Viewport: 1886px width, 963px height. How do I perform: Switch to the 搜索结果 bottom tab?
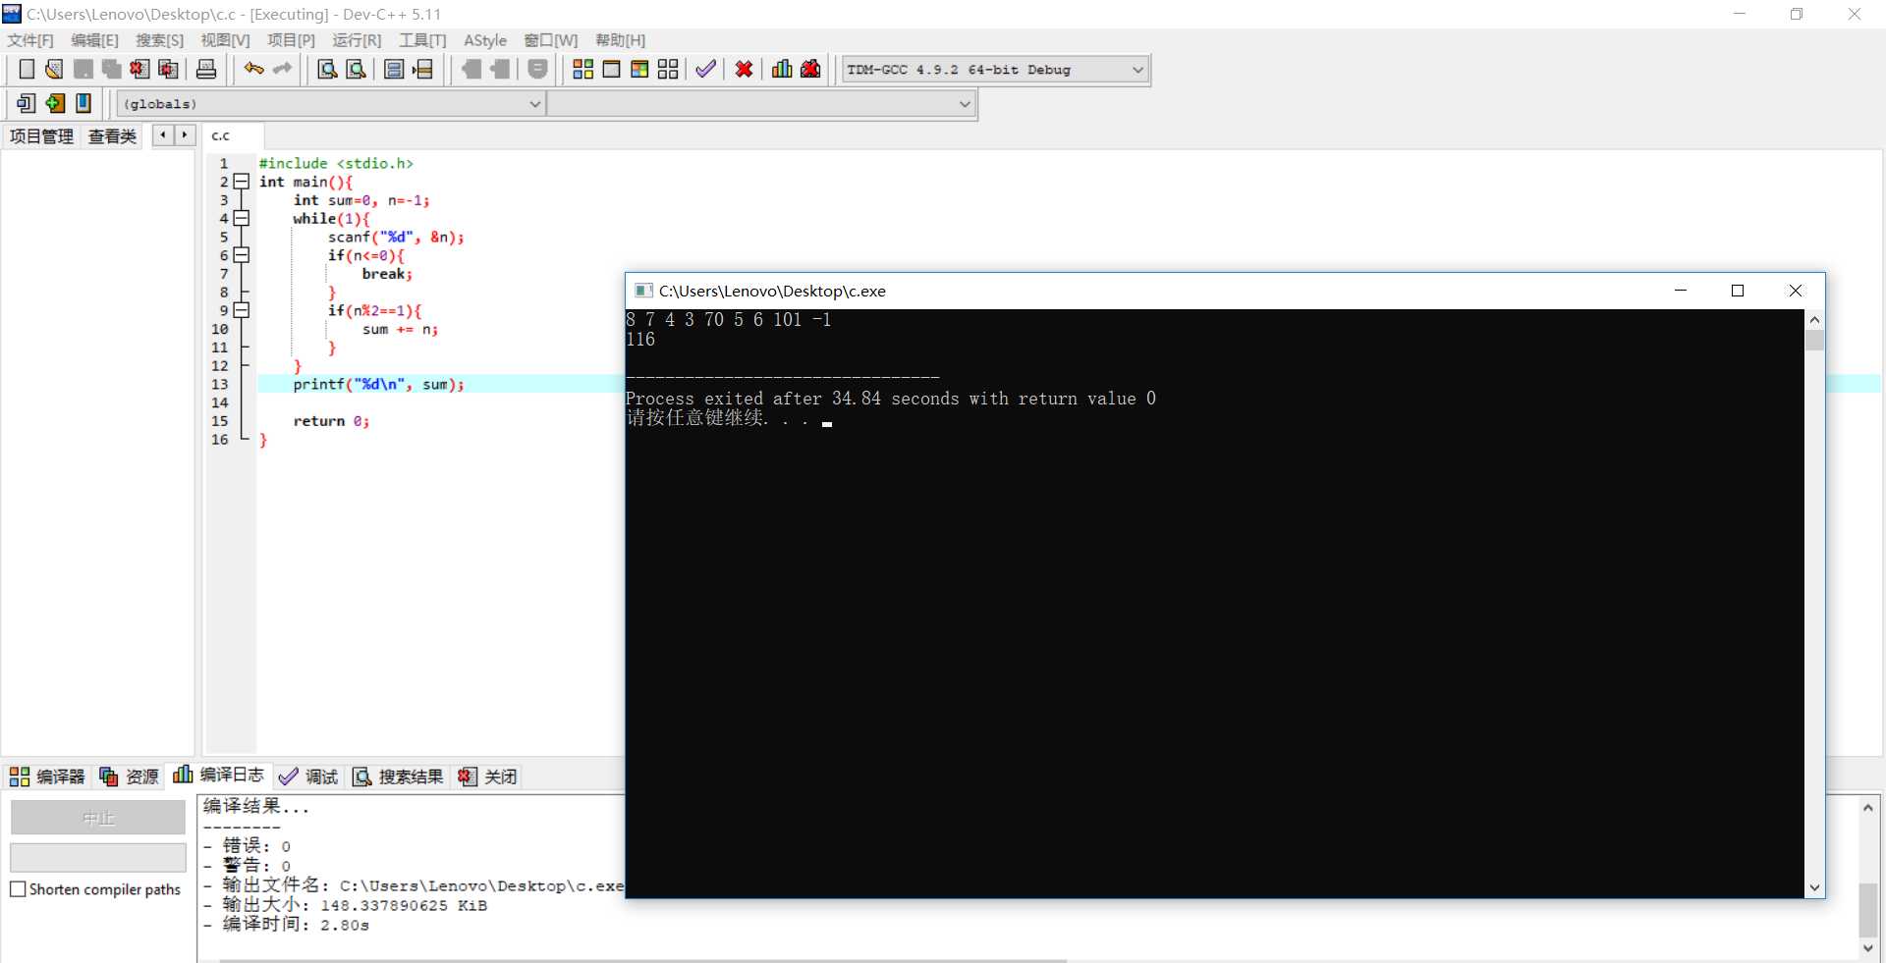tap(398, 776)
